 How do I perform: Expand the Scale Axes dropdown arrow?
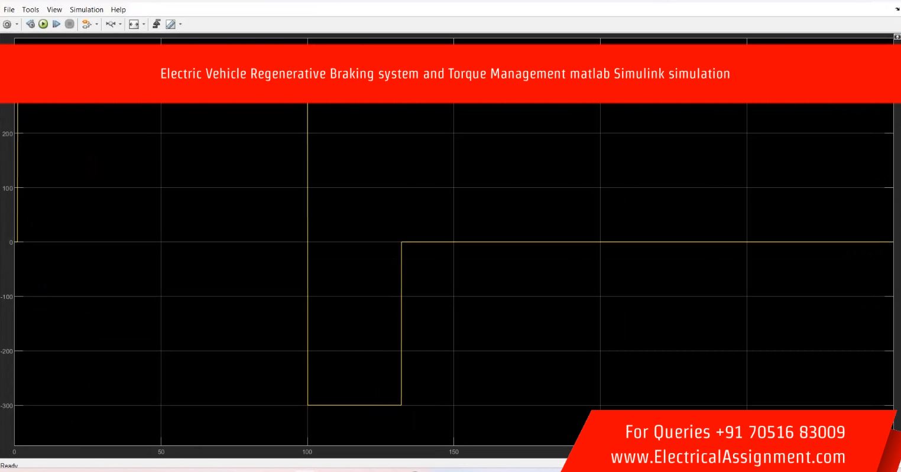pos(144,24)
